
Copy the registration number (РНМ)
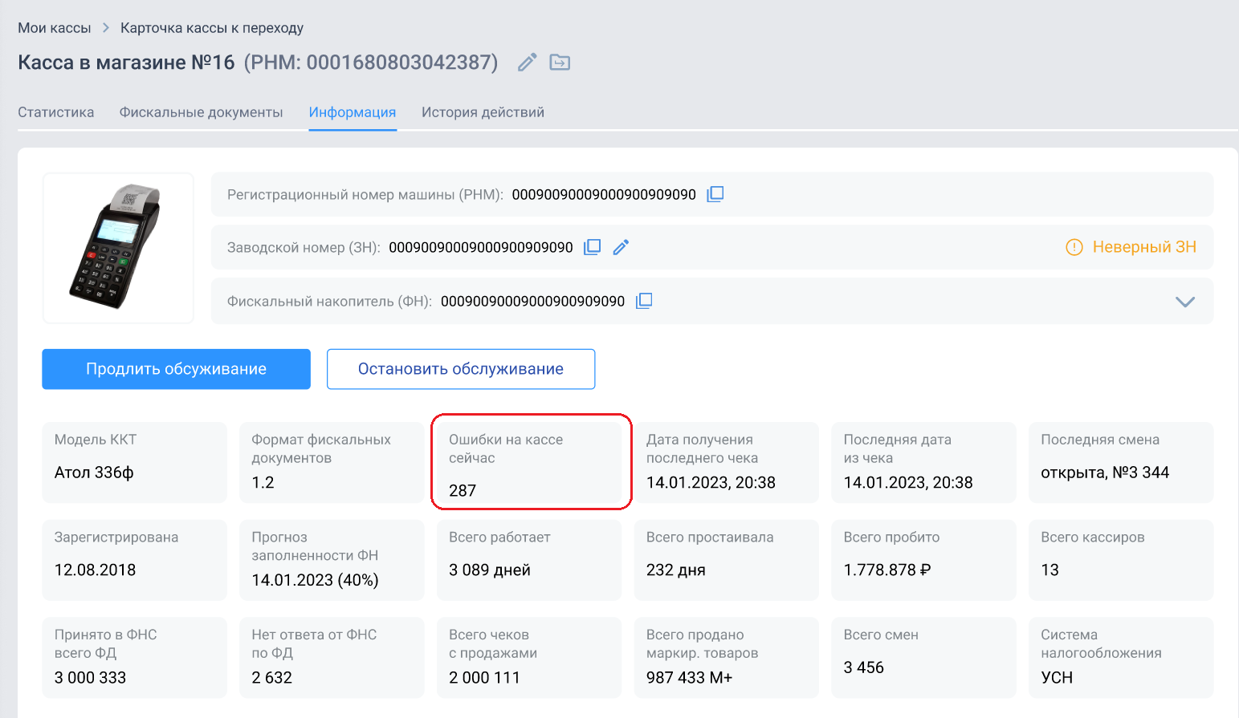pos(715,194)
